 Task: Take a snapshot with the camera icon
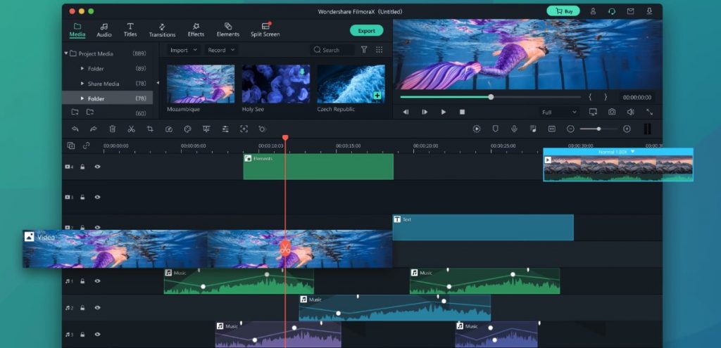click(x=612, y=112)
